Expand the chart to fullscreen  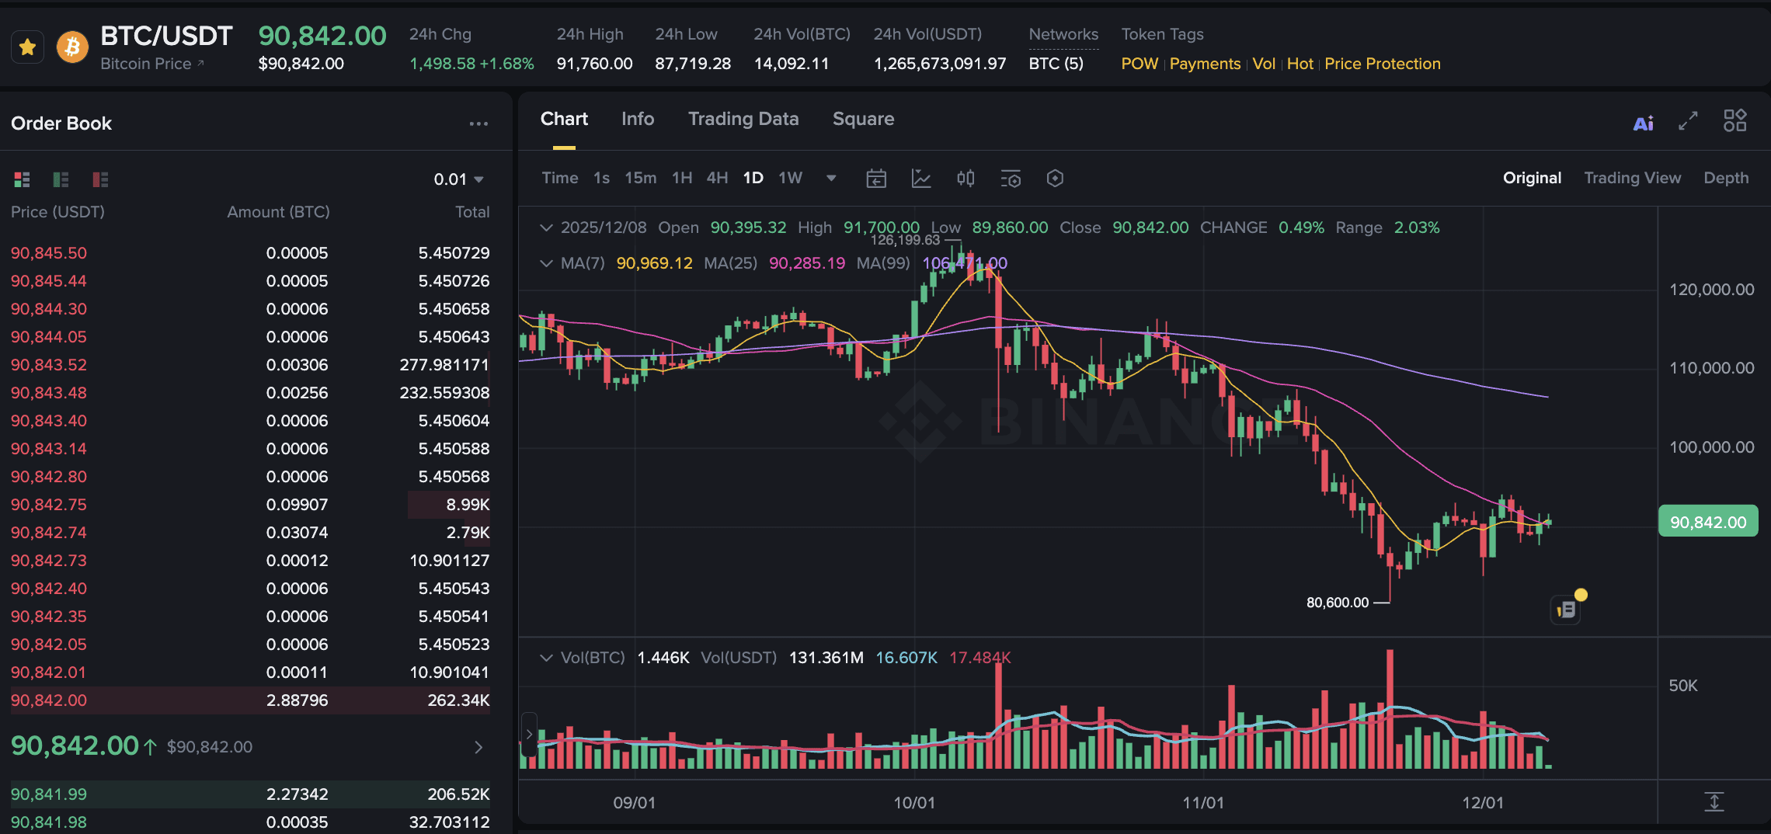coord(1687,122)
